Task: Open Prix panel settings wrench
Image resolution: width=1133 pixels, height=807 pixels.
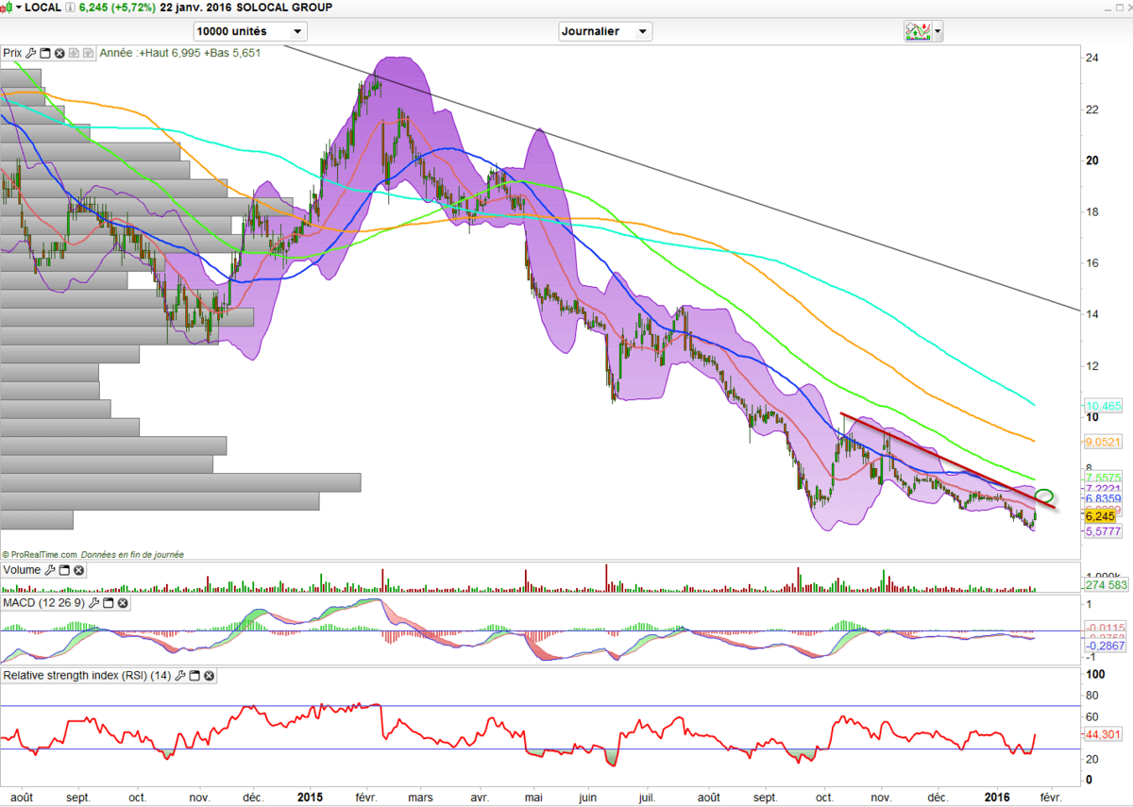Action: click(31, 53)
